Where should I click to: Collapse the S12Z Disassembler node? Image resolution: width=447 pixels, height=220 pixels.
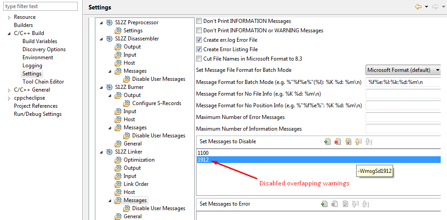click(x=102, y=39)
